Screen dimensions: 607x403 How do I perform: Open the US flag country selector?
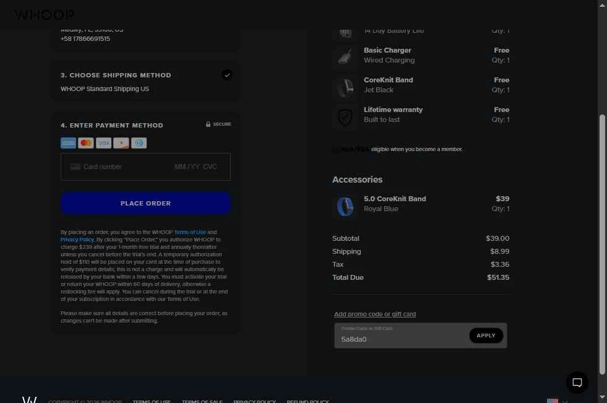(x=557, y=401)
